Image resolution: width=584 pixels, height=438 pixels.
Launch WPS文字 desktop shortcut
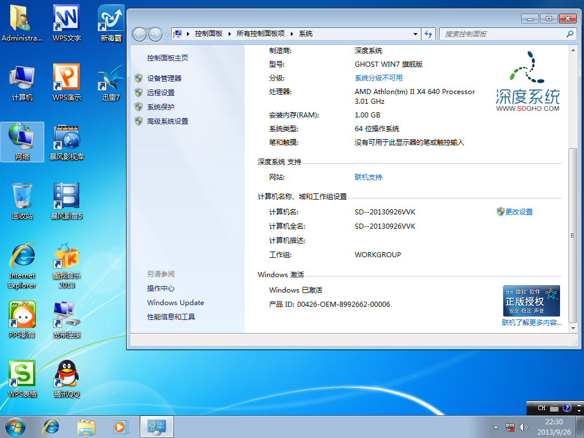tap(67, 22)
